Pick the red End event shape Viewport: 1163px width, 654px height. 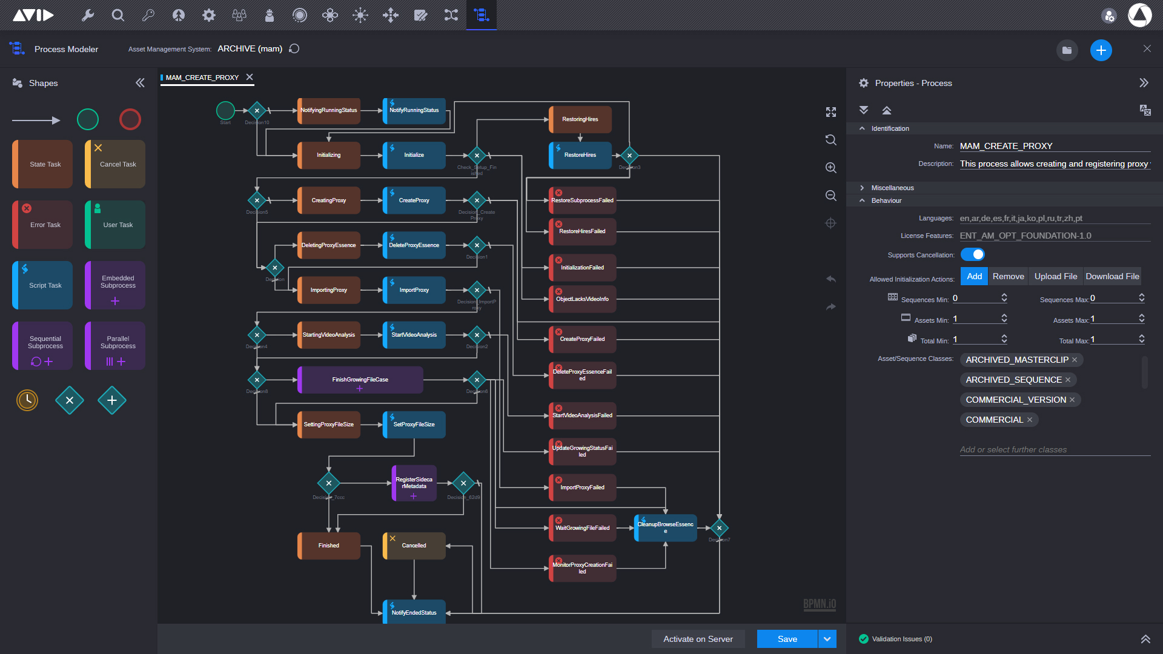click(130, 119)
